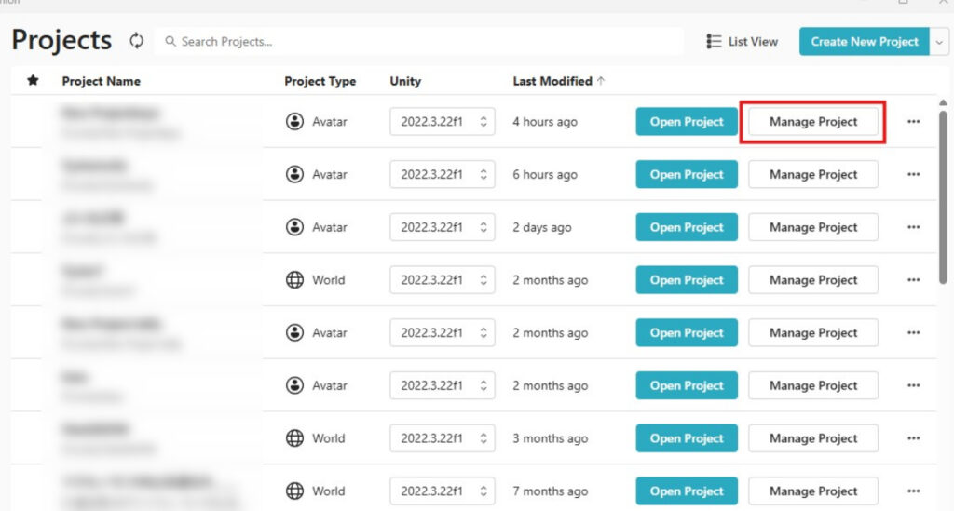Sort by the Project Type column header
Viewport: 954px width, 511px height.
click(x=320, y=81)
